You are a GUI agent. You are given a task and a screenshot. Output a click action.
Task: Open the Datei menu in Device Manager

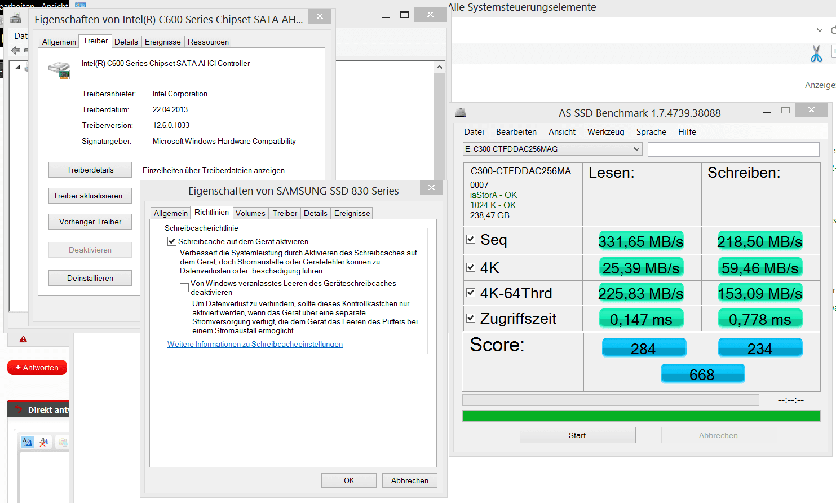point(20,36)
